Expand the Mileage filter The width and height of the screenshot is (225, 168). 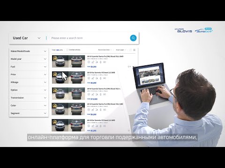click(x=29, y=82)
